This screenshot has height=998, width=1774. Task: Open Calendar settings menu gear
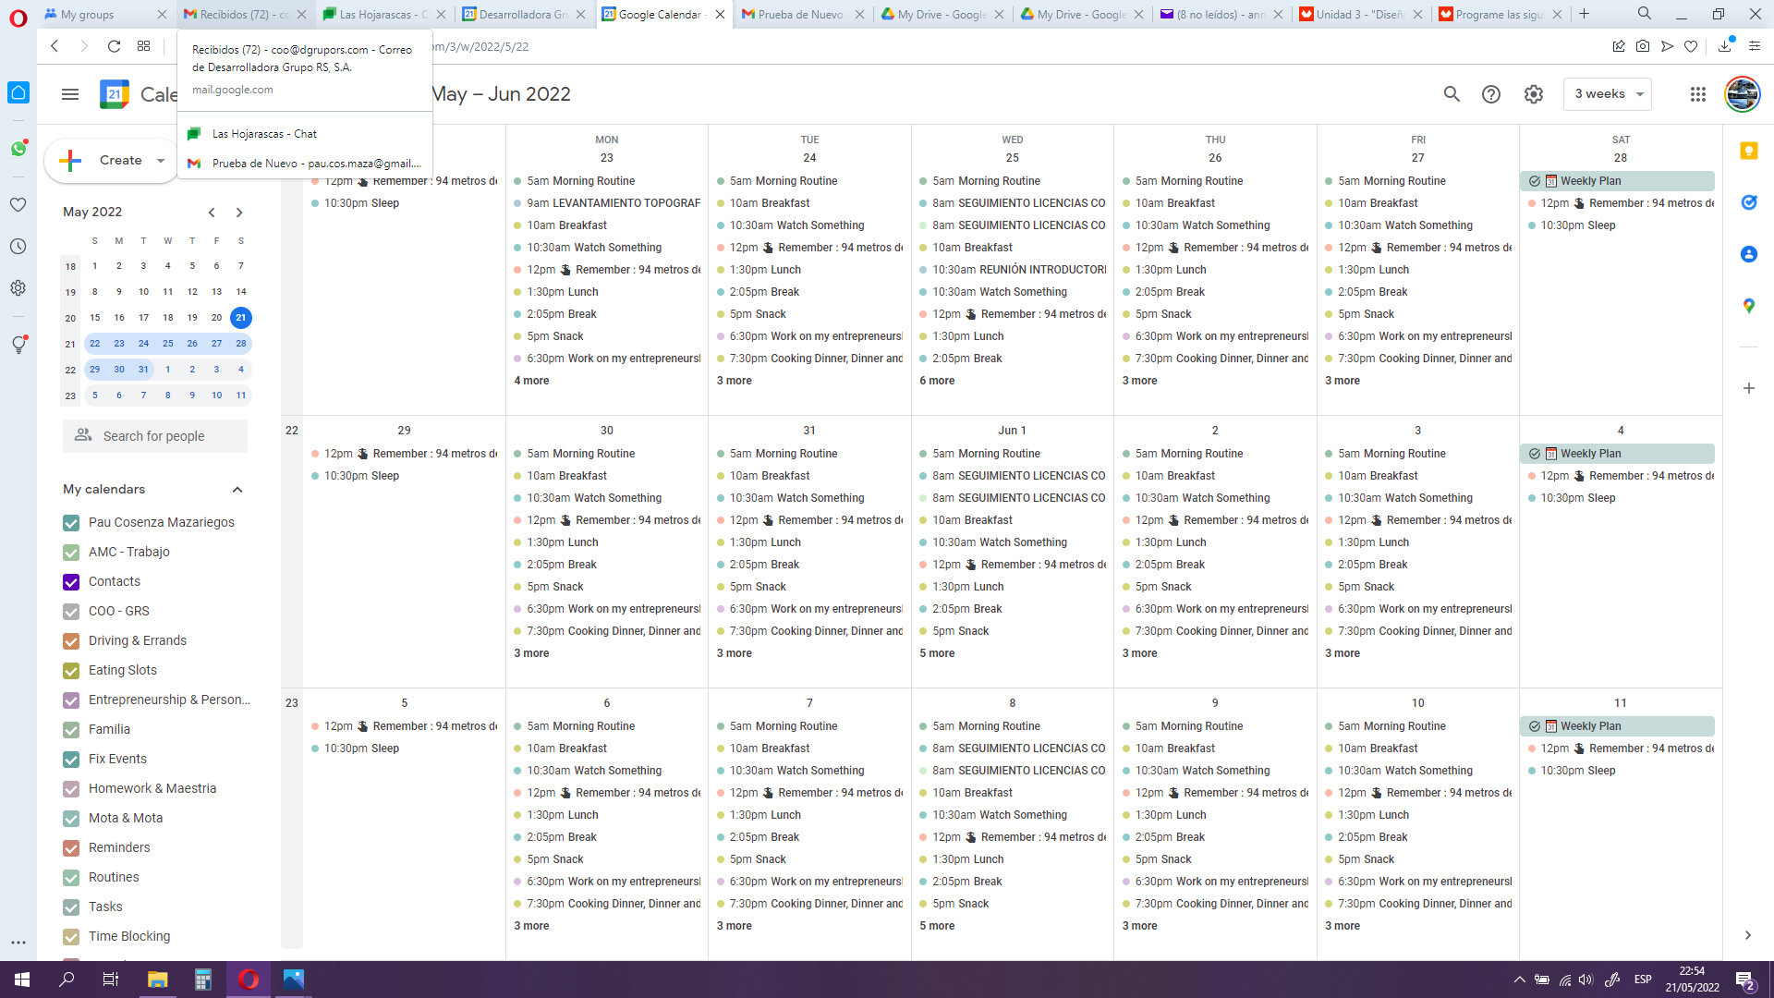1534,94
